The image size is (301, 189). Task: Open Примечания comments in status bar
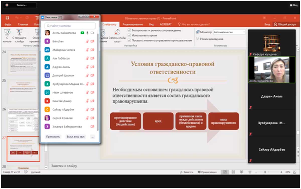coord(207,172)
